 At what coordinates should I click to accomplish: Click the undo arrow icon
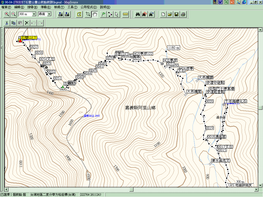pos(34,23)
